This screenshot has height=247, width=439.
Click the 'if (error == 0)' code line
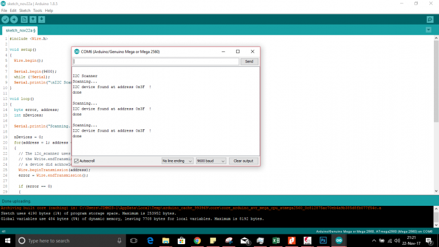tap(35, 186)
